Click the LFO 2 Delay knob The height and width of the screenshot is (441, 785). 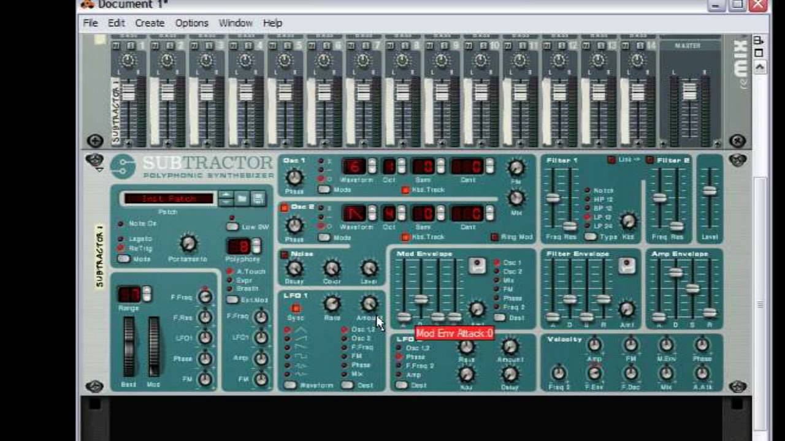(x=510, y=374)
